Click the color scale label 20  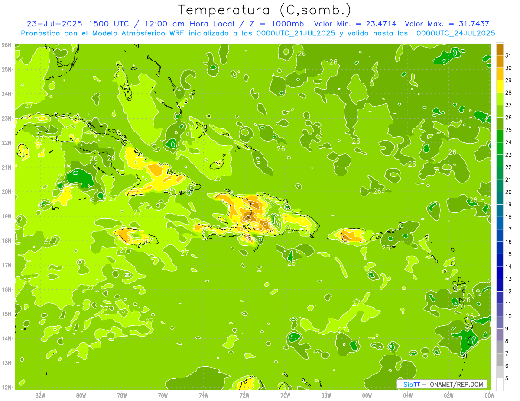coord(509,192)
